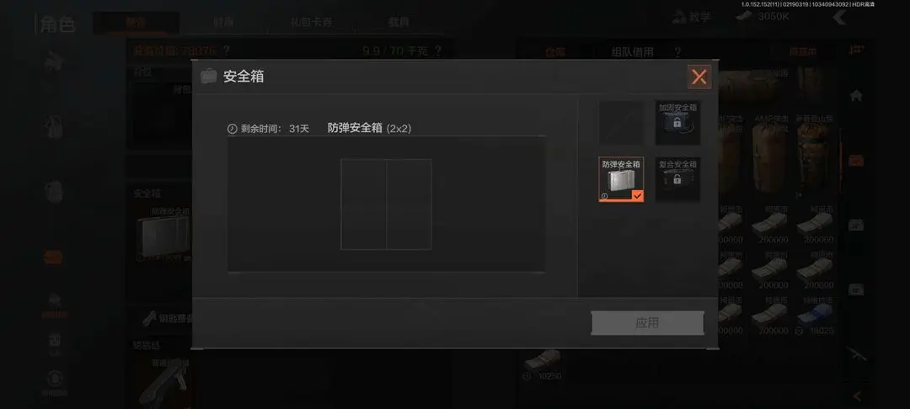Select the empty no-case slot option
Viewport: 910px width, 409px height.
pos(621,122)
